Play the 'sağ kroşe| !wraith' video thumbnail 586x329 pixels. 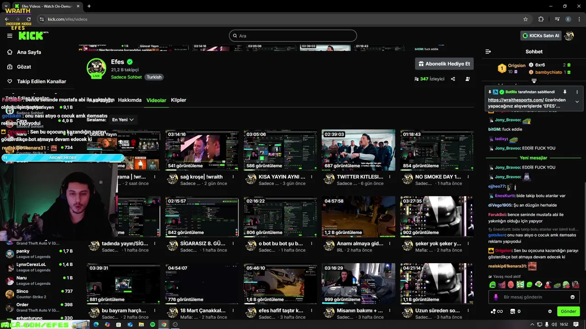(202, 150)
